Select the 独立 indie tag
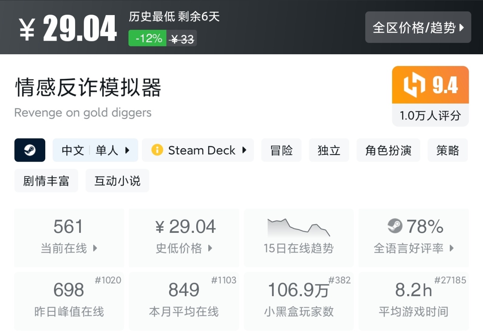This screenshot has height=333, width=483. pos(329,150)
